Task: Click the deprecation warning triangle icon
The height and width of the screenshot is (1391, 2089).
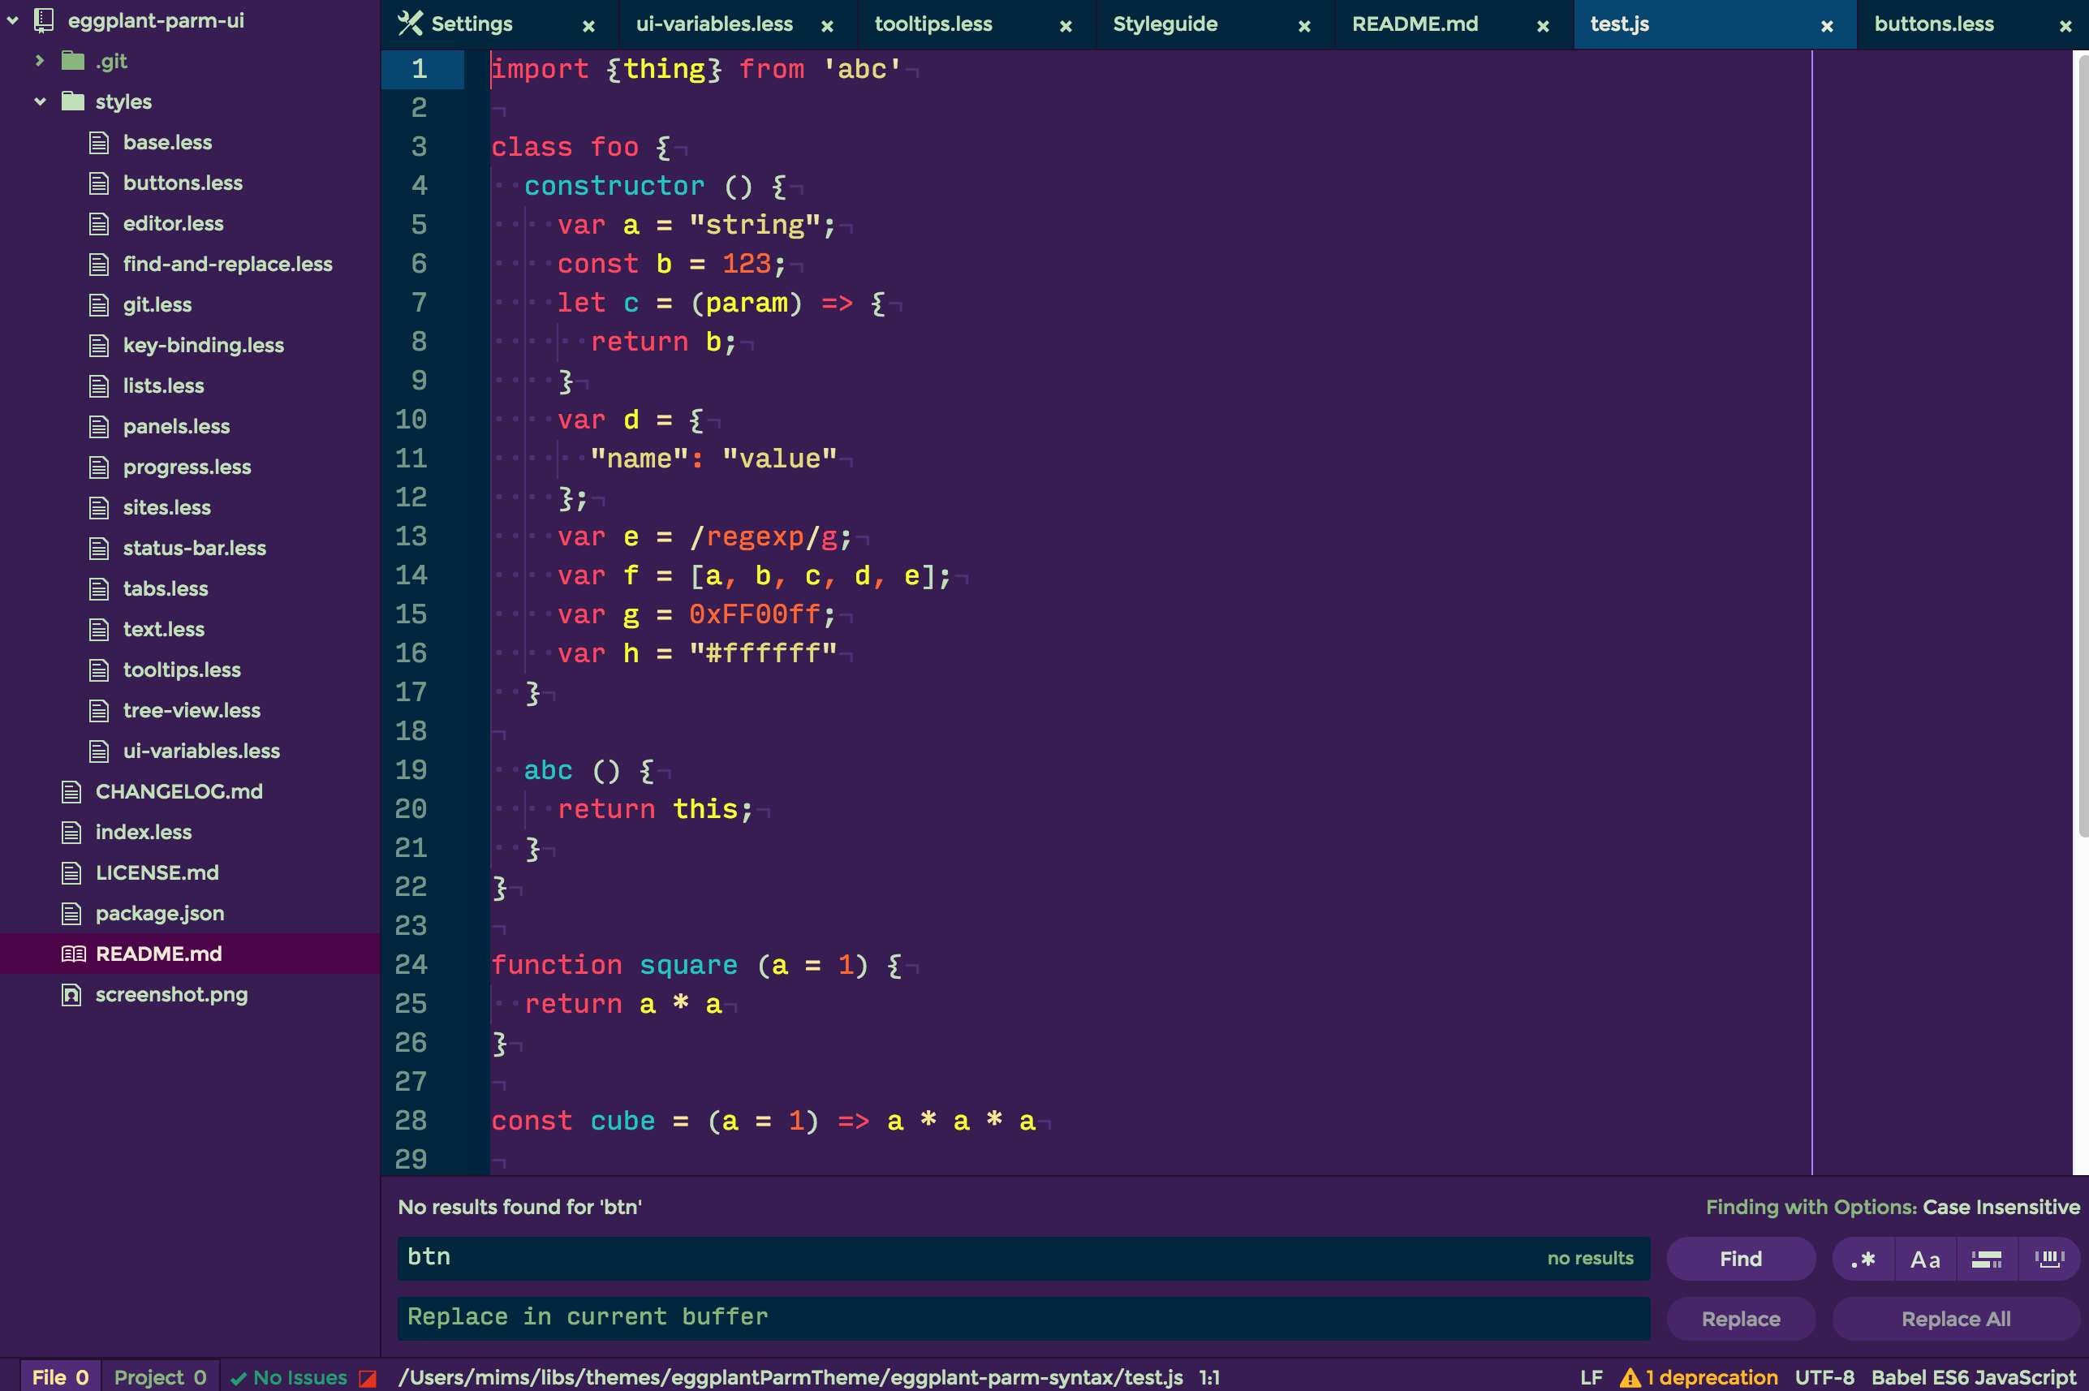Action: pyautogui.click(x=1630, y=1377)
